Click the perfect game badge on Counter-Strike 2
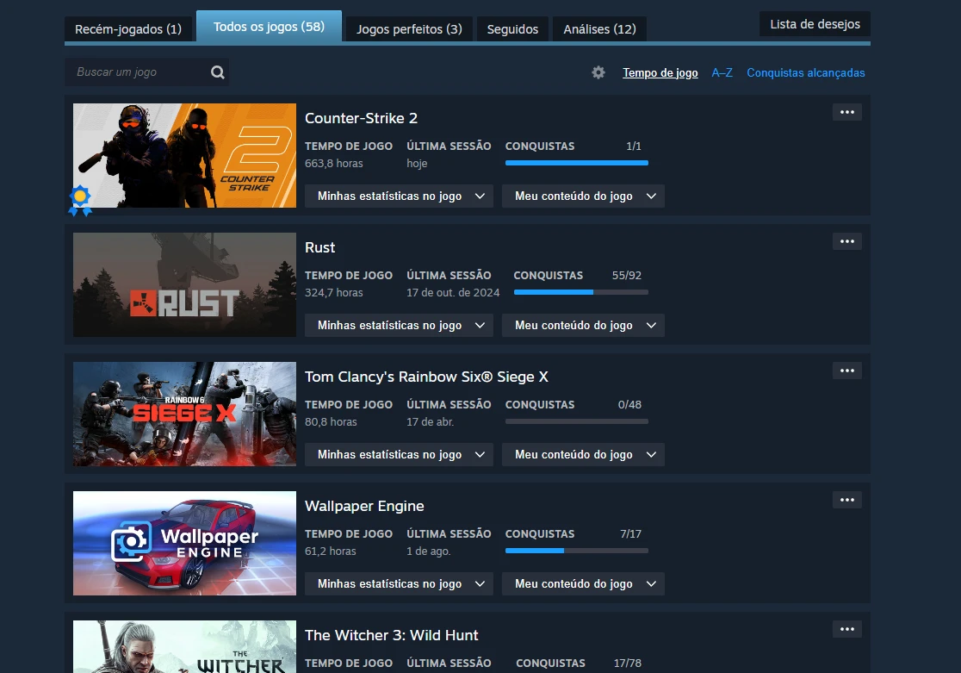 (80, 200)
